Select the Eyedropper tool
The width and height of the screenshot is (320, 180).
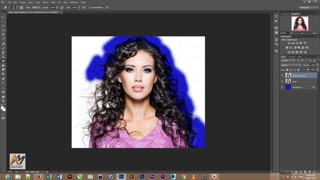point(3,39)
